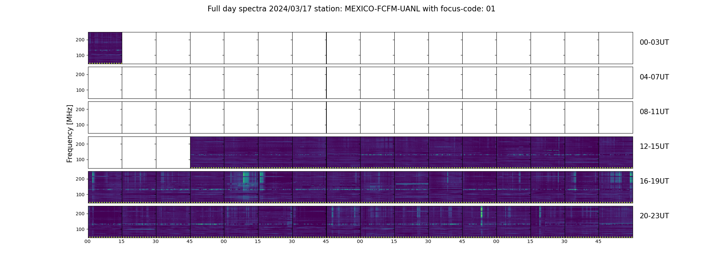
Task: Select the '08-11UT' row label
Action: (x=654, y=112)
